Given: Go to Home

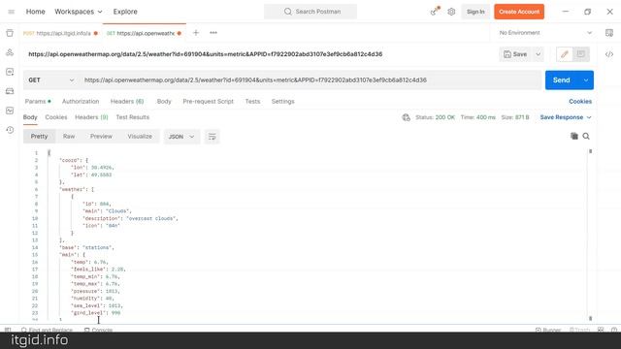Looking at the screenshot, I should tap(35, 12).
